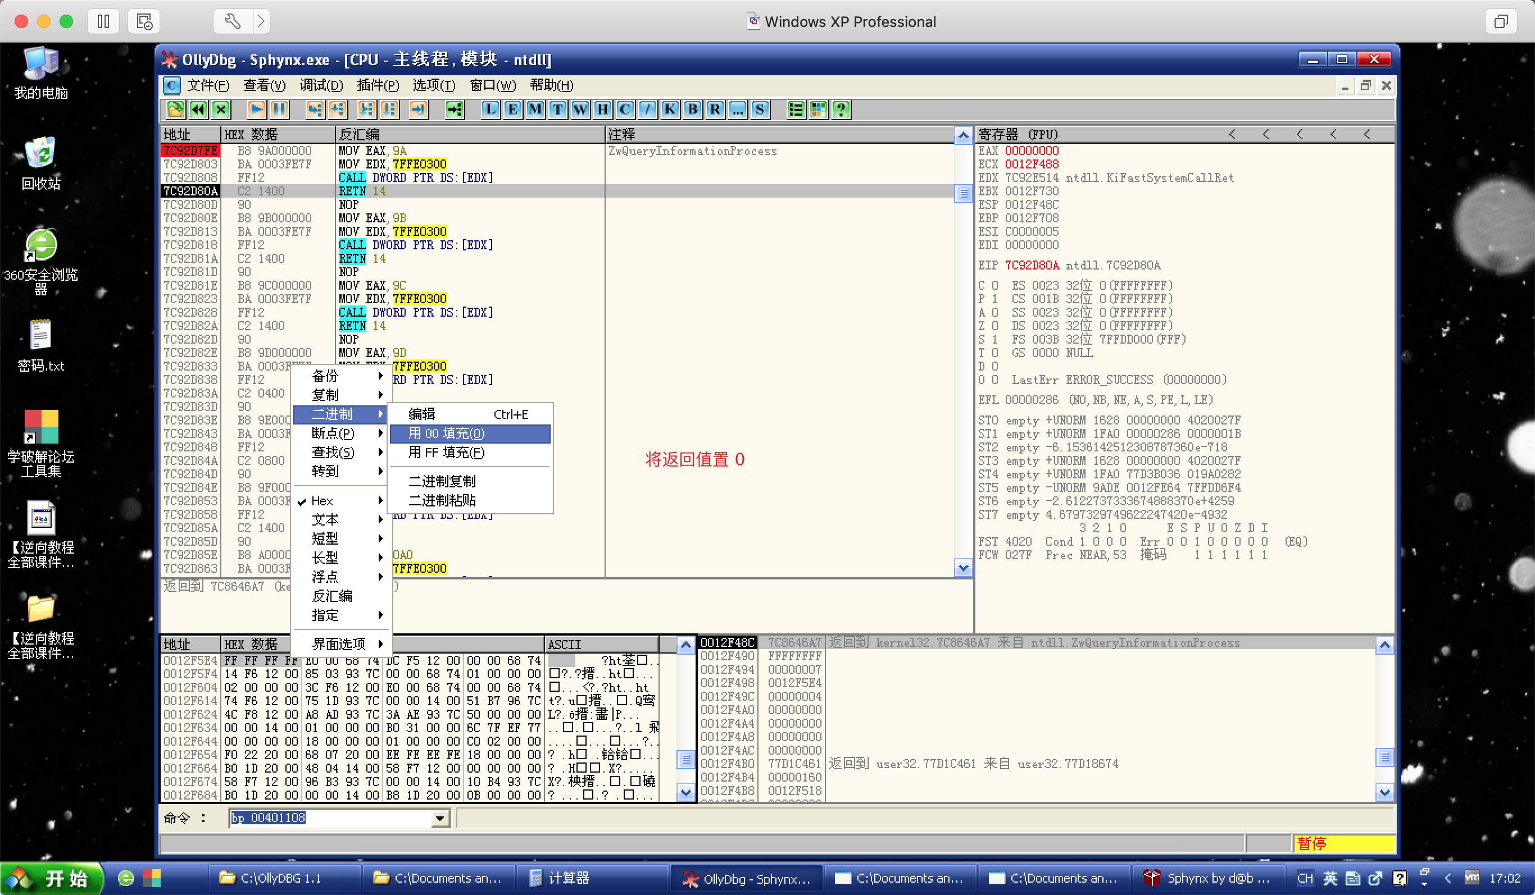
Task: Click the 开始 Start button
Action: click(52, 878)
